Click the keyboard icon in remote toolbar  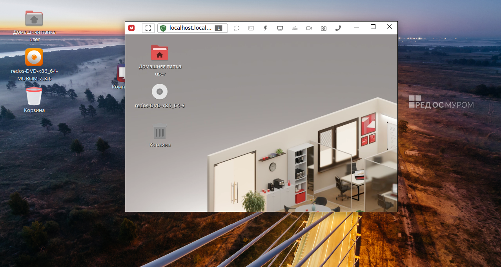pyautogui.click(x=295, y=28)
